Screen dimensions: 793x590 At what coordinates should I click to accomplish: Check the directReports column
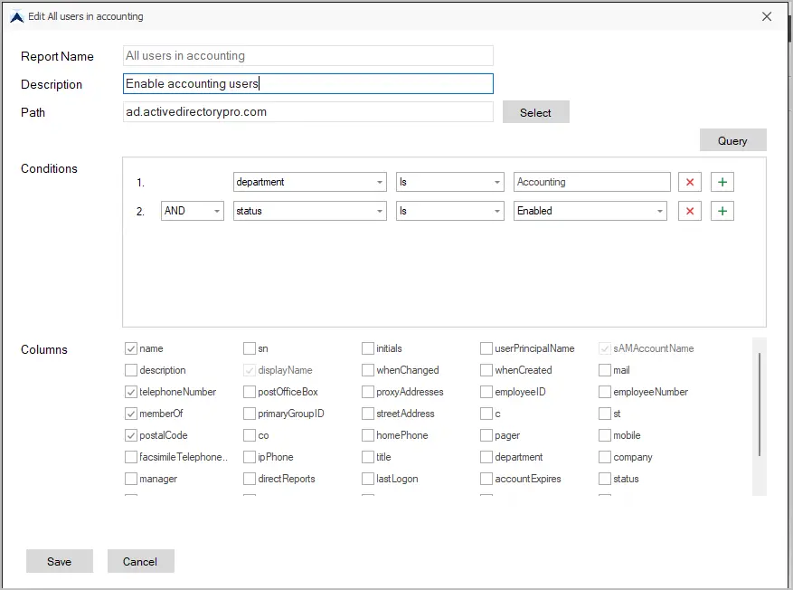pos(250,479)
